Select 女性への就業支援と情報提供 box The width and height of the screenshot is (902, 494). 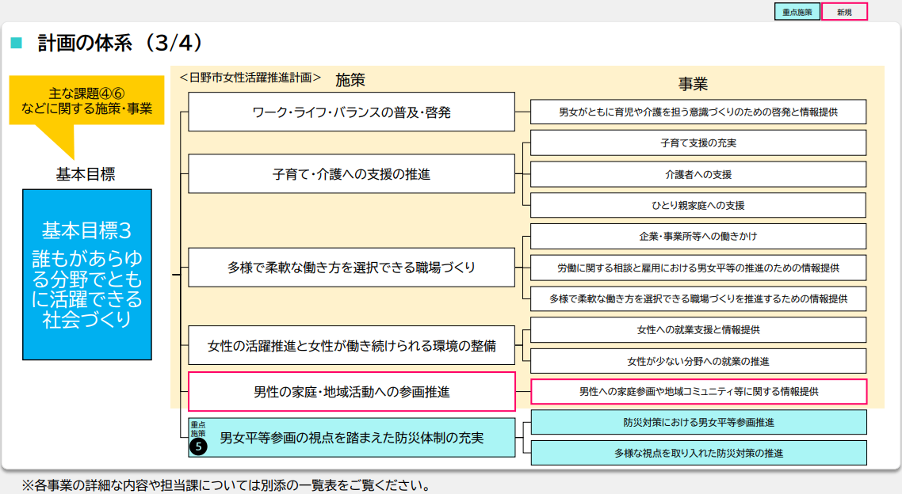(x=698, y=329)
